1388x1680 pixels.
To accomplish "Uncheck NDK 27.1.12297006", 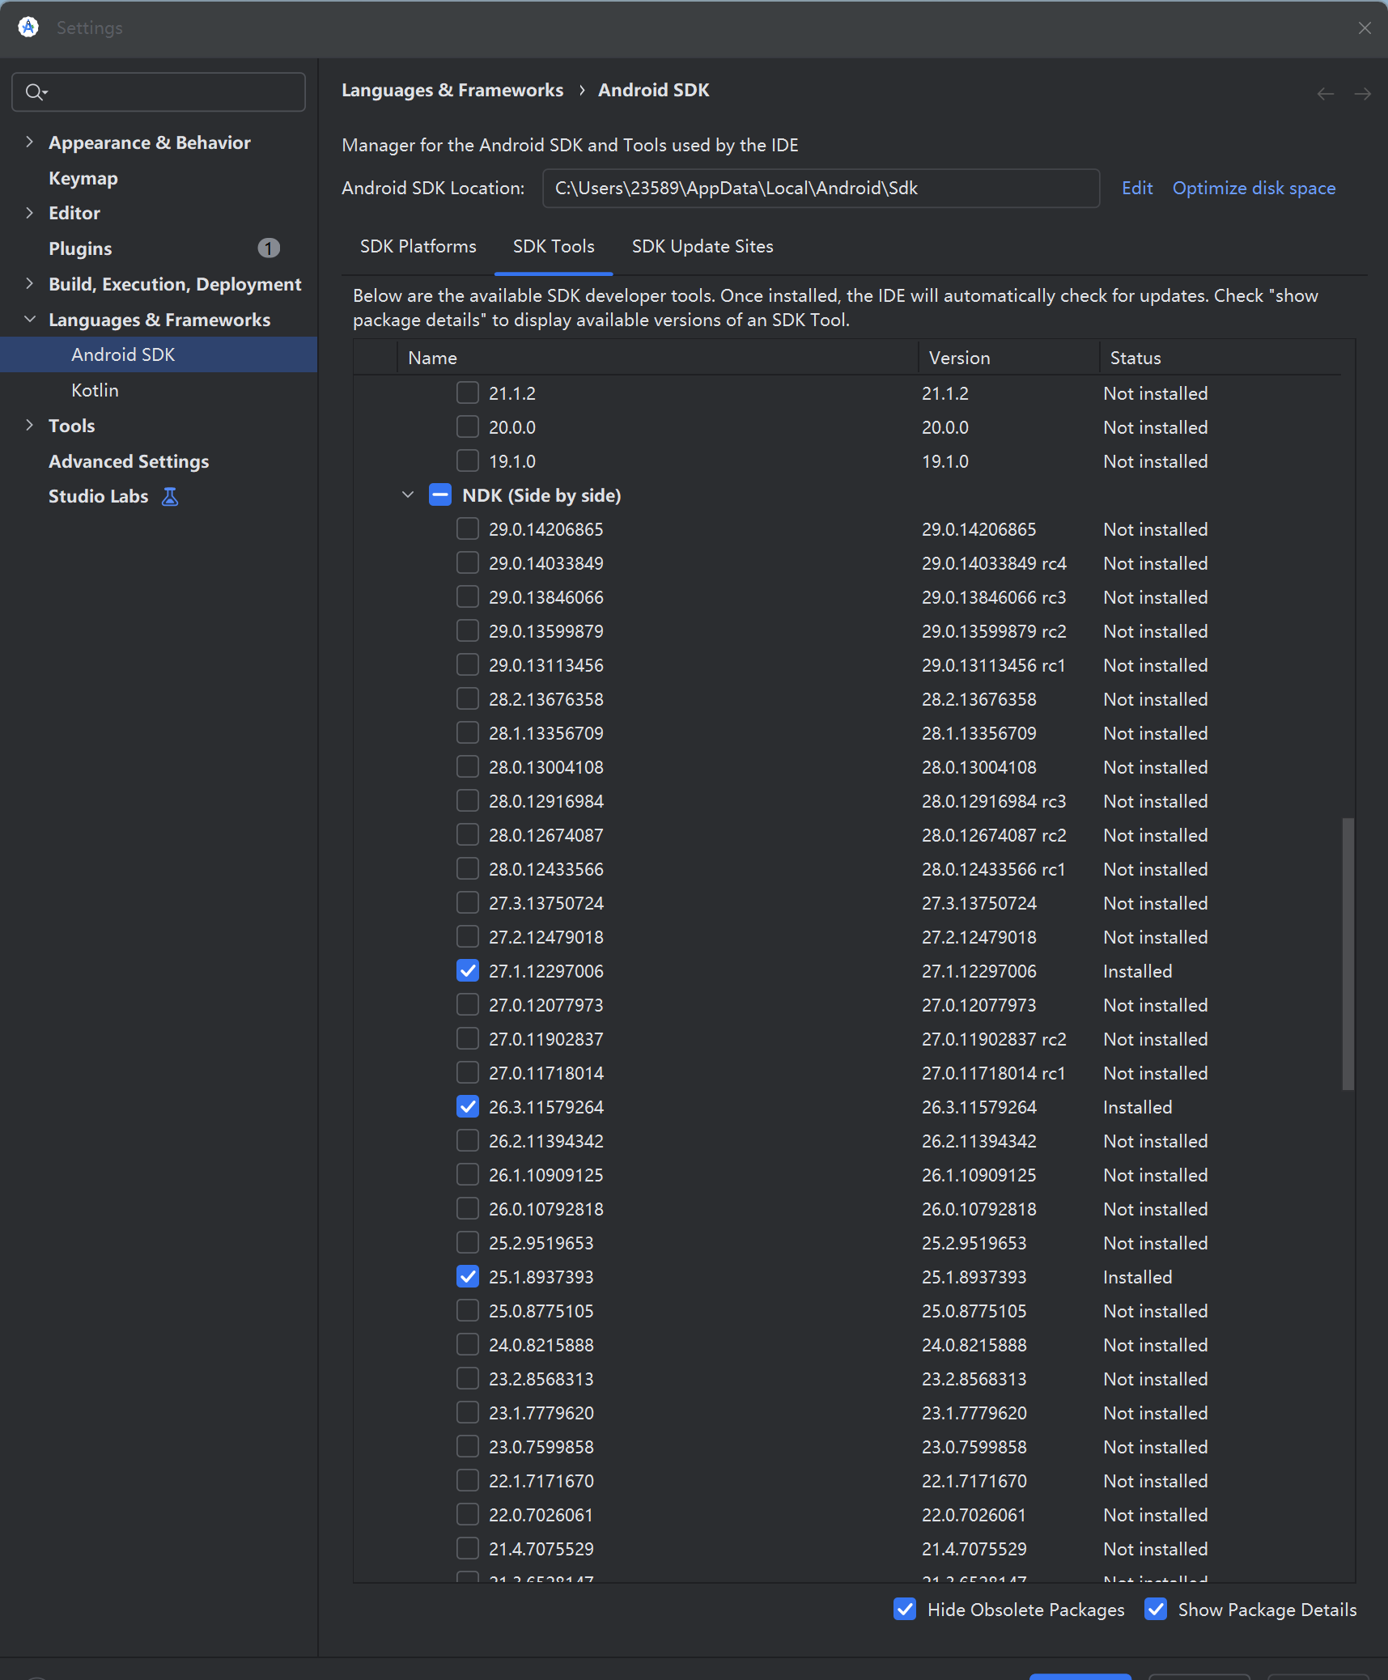I will click(468, 971).
